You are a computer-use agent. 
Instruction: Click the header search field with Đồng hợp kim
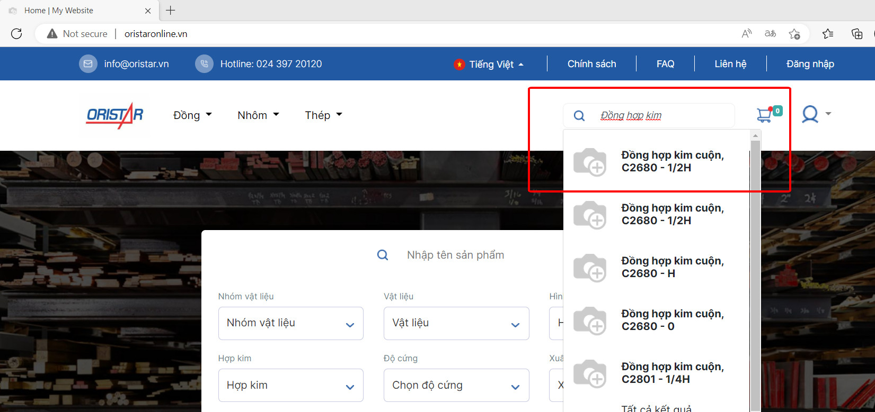coord(649,115)
